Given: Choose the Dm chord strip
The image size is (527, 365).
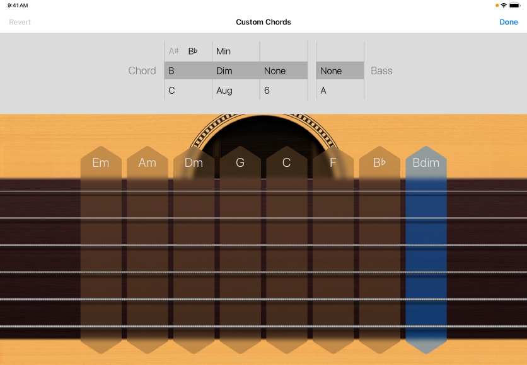Looking at the screenshot, I should click(194, 163).
